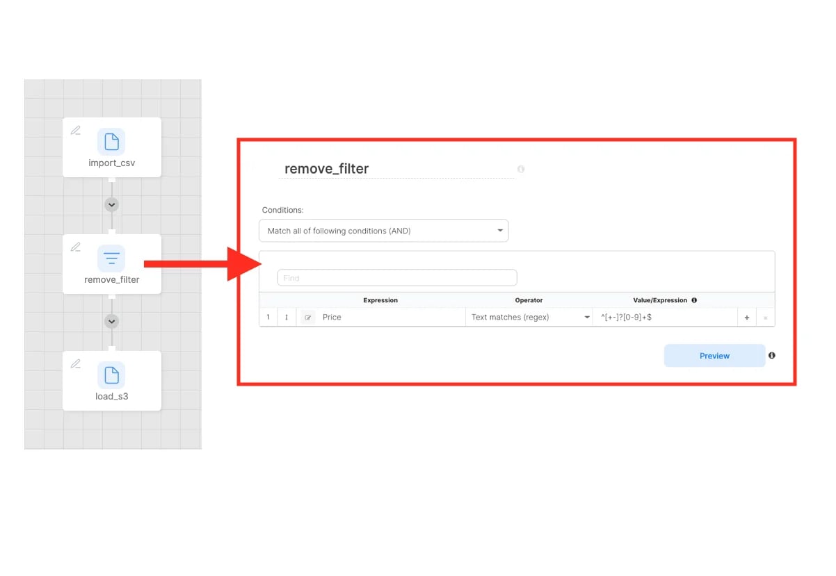The width and height of the screenshot is (836, 576).
Task: Click pencil icon on load_s3 node
Action: coord(76,363)
